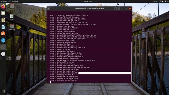Click the new tab icon in terminal titlebar

49,8
